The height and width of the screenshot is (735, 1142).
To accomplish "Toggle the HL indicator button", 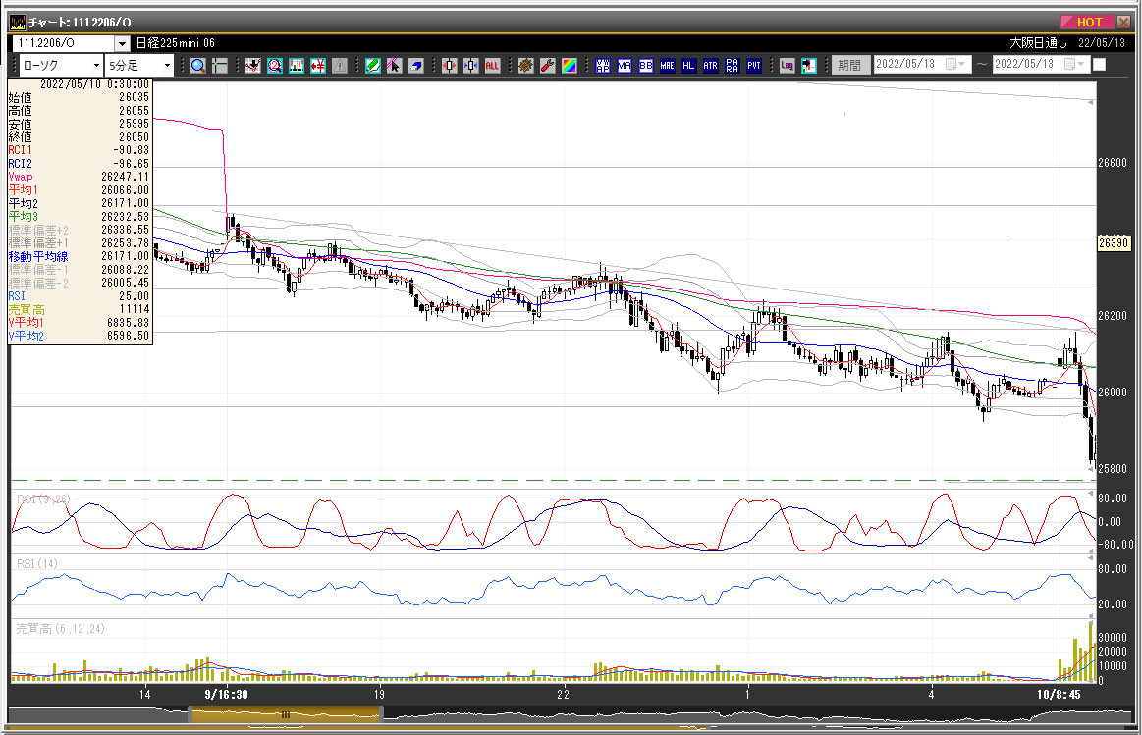I will (x=688, y=66).
